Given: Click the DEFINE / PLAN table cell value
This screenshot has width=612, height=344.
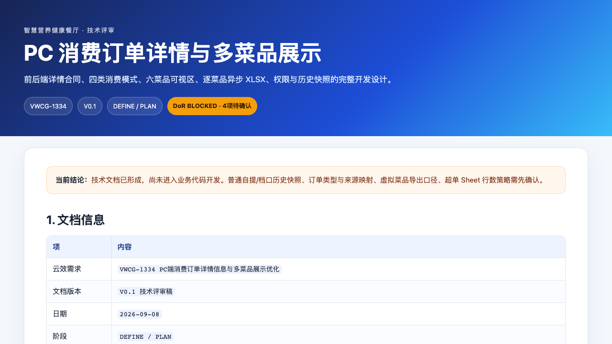Looking at the screenshot, I should point(145,336).
